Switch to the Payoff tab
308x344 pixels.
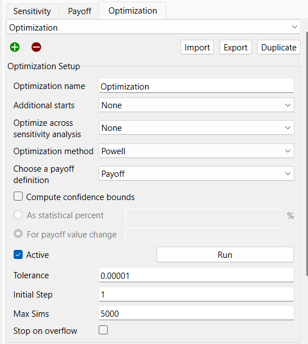click(79, 11)
